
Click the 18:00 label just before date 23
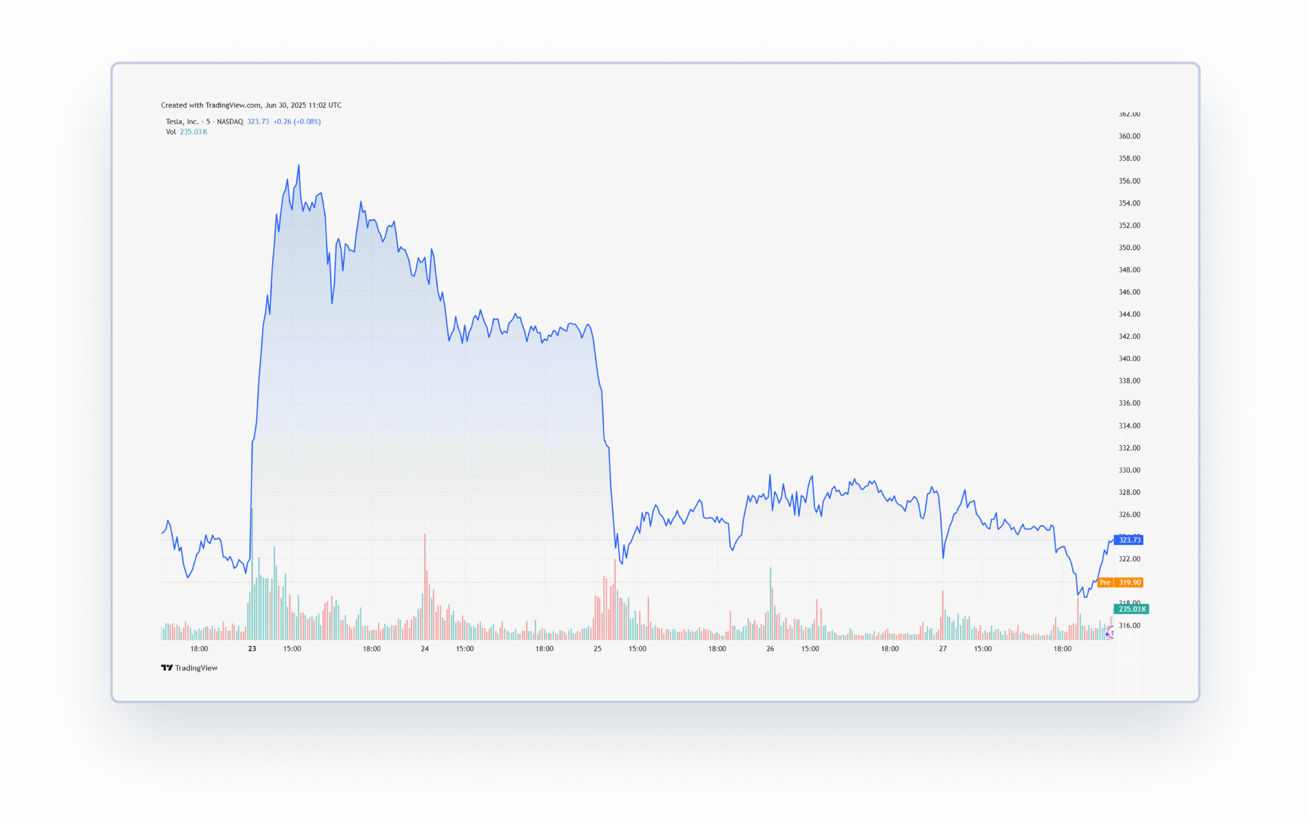pos(199,648)
